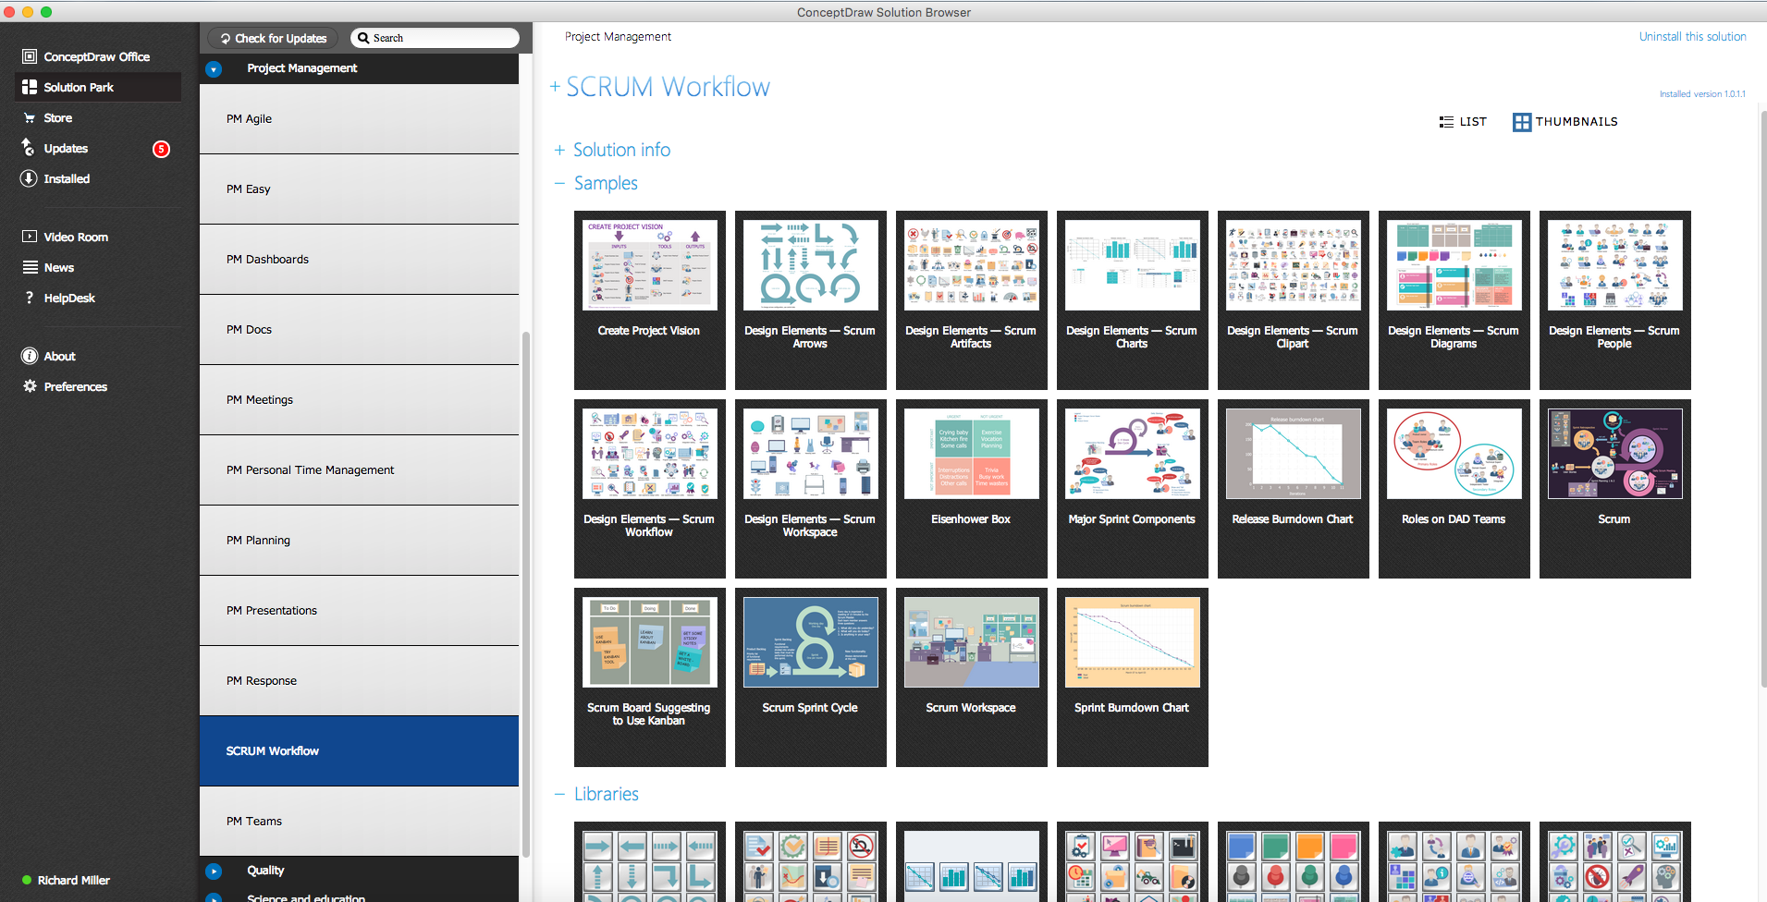Click Installed version 1.0.1.1 text
This screenshot has width=1767, height=902.
pos(1702,94)
